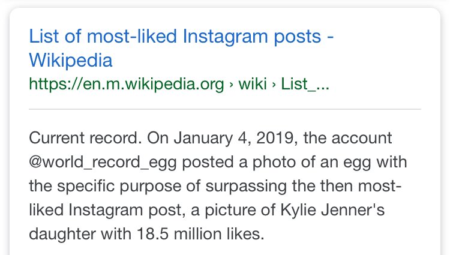Viewport: 450px width, 255px height.
Task: Select the 'wiki' breadcrumb in the URL
Action: point(253,84)
